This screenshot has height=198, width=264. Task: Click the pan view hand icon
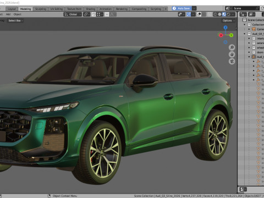232,54
